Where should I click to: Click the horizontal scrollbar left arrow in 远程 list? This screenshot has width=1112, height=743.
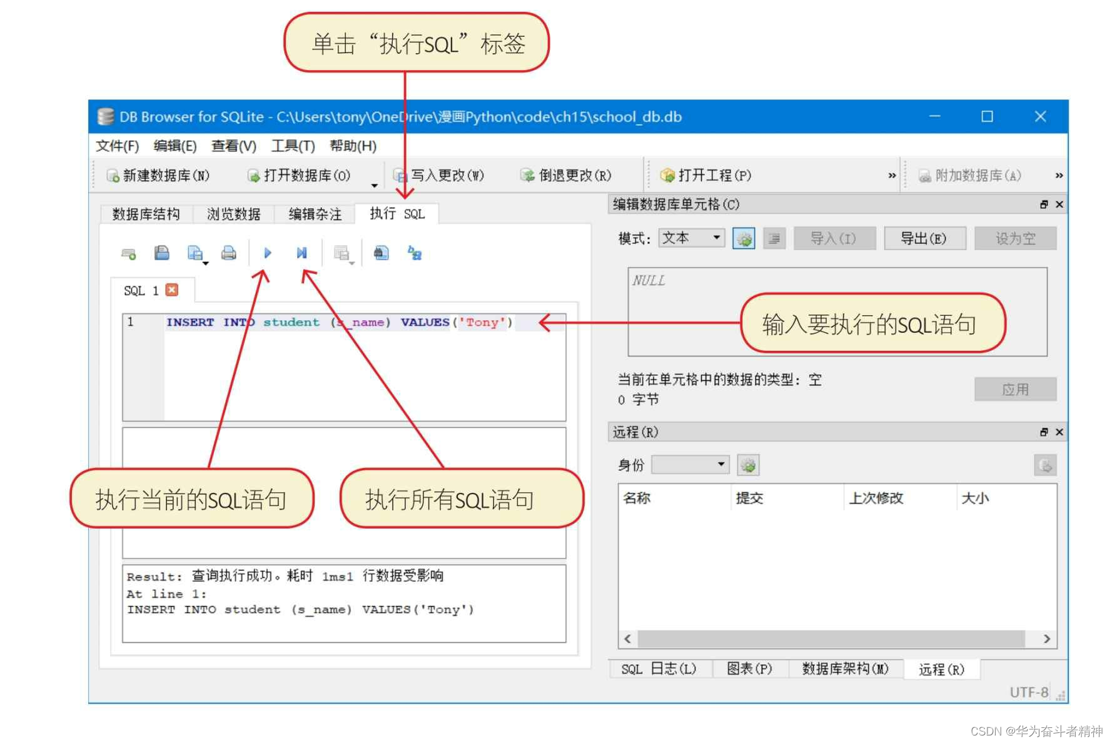628,639
